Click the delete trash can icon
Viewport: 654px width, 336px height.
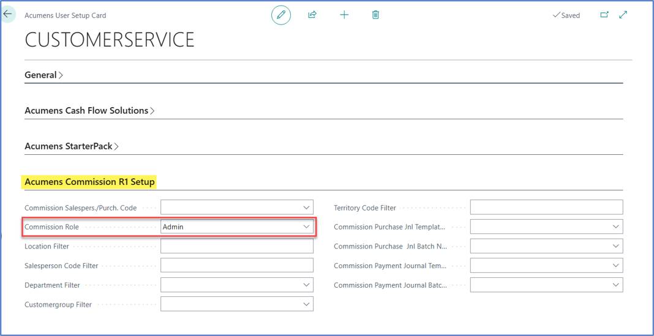[x=375, y=15]
